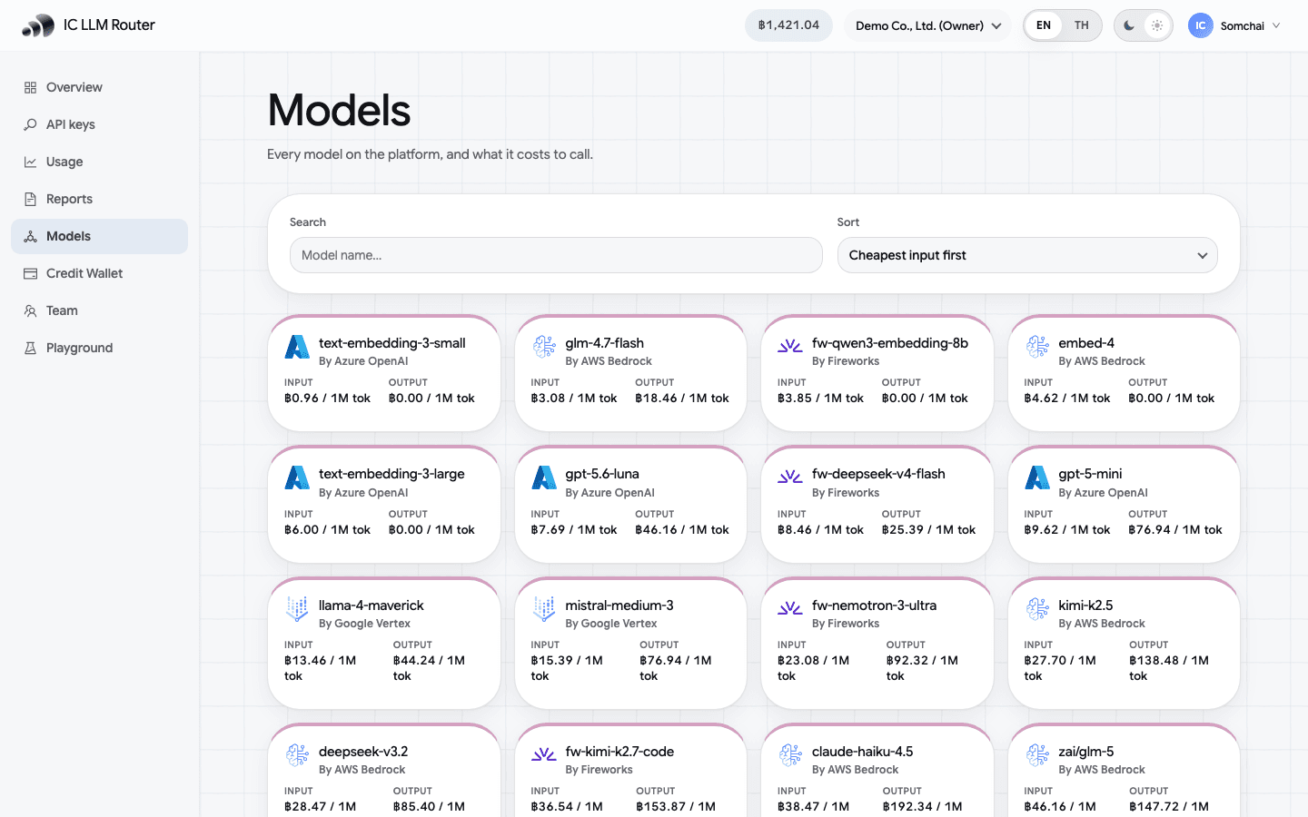Focus the Model name search field
Screen dimensions: 1308x817
tap(556, 255)
